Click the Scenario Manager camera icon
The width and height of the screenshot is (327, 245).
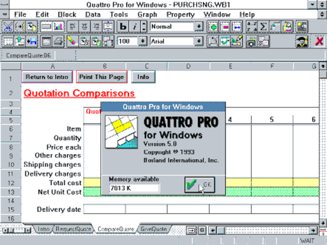(251, 41)
